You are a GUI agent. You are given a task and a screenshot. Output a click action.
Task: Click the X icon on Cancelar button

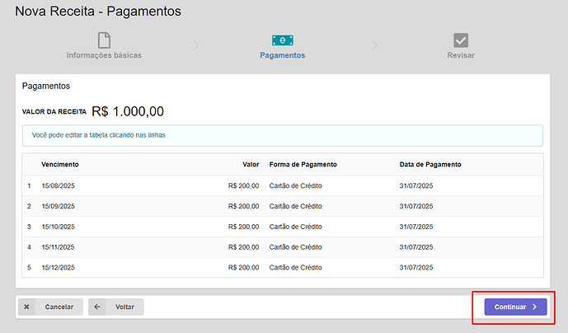[27, 307]
